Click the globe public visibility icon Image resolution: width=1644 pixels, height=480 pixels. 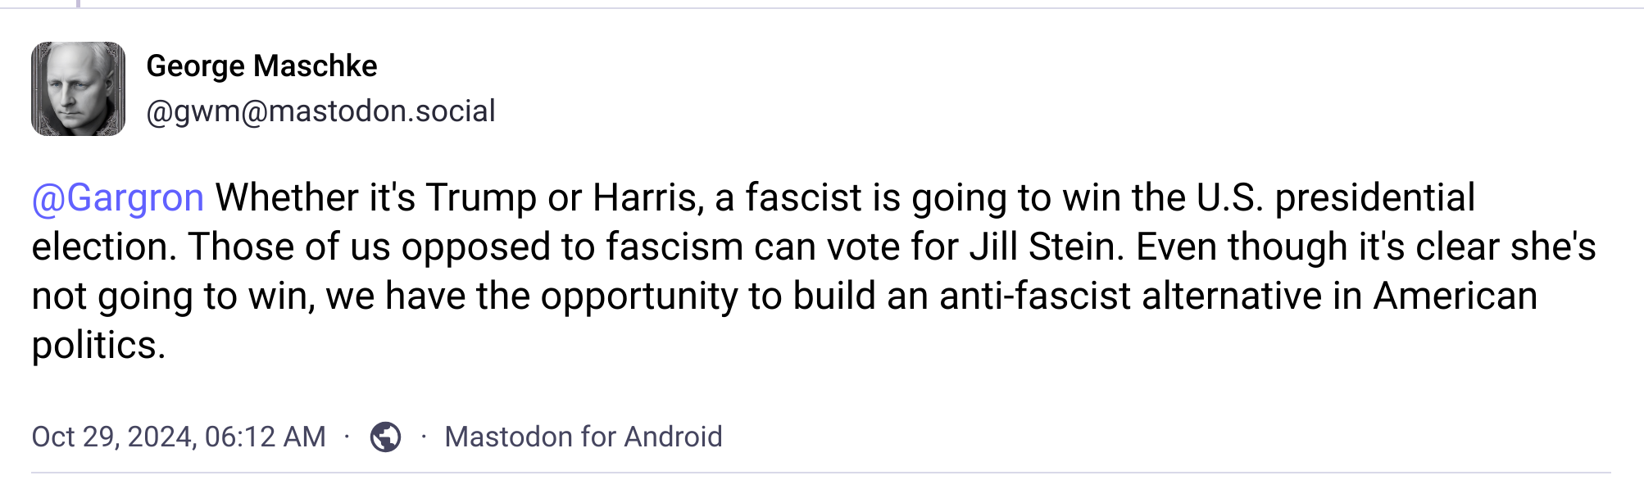(x=385, y=437)
